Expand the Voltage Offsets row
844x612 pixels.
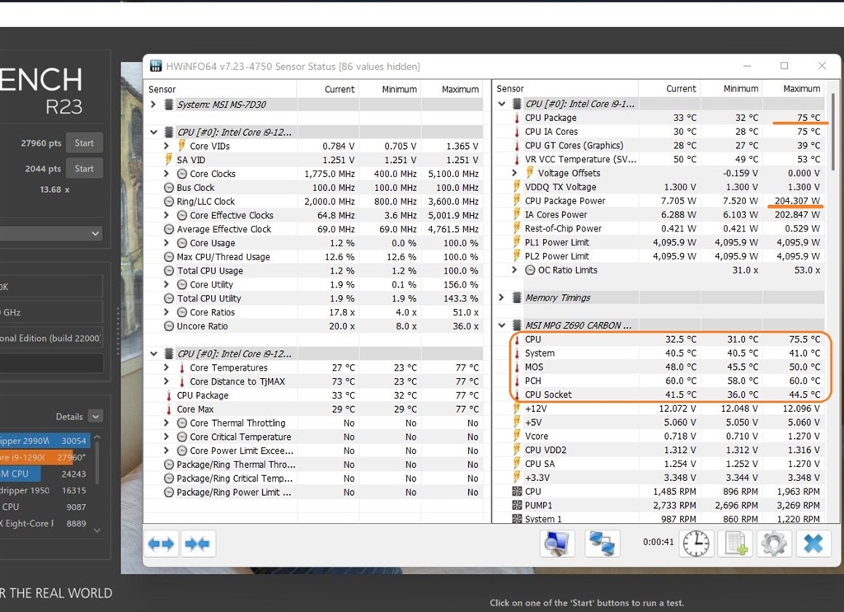click(514, 173)
